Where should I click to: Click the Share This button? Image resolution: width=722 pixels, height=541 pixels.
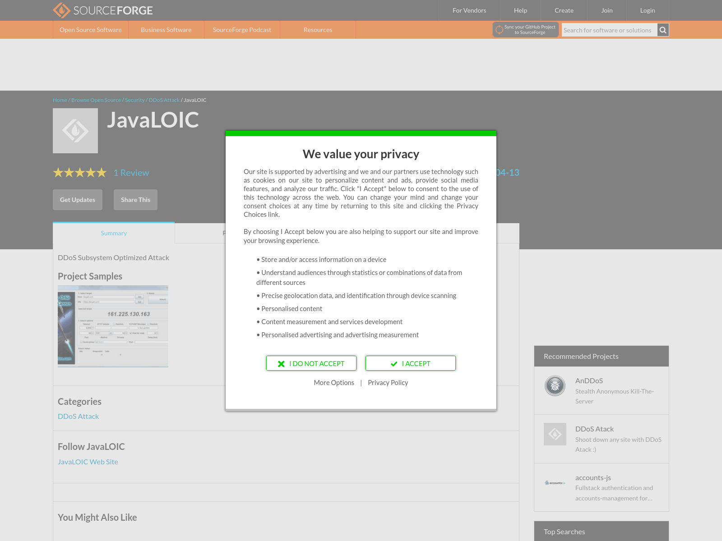pyautogui.click(x=135, y=200)
